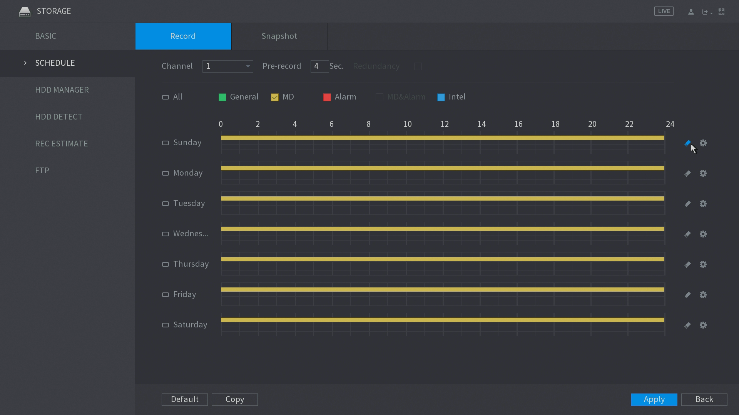The image size is (739, 415).
Task: Click the Thursday eraser icon
Action: [x=687, y=264]
